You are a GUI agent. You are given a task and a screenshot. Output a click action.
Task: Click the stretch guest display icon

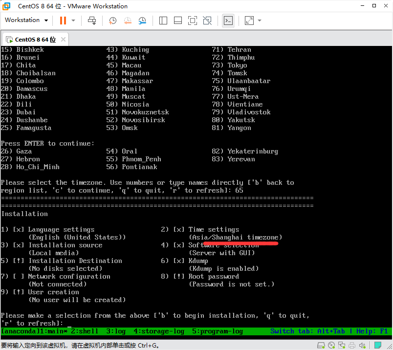click(249, 21)
